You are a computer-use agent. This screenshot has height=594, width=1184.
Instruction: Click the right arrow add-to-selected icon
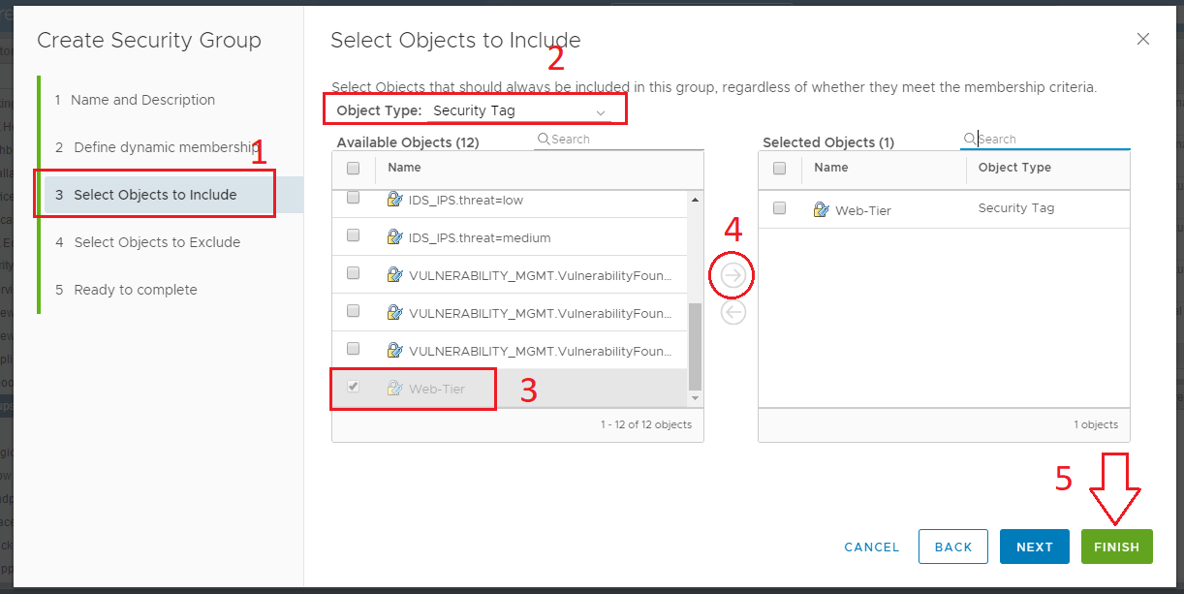[x=732, y=276]
